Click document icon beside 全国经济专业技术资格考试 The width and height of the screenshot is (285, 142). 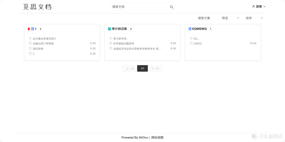pos(111,48)
